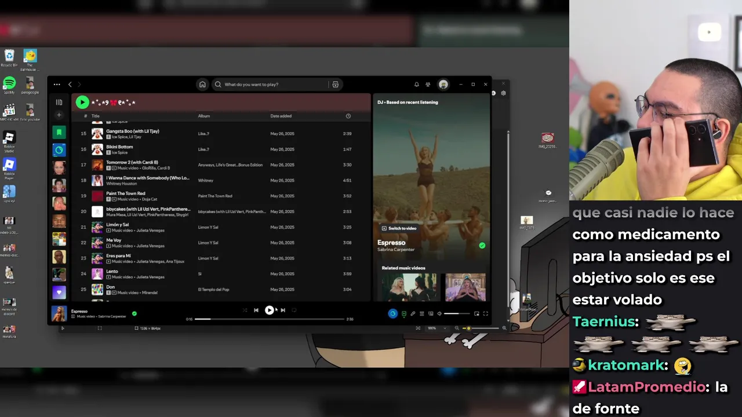Open Connect to a device icon
Image resolution: width=742 pixels, height=417 pixels.
[430, 314]
